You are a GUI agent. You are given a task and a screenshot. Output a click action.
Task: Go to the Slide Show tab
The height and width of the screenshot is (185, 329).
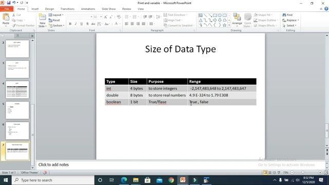[x=108, y=9]
